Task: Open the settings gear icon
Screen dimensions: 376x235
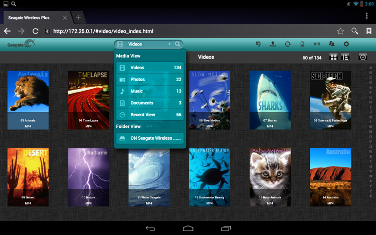Action: tap(346, 44)
